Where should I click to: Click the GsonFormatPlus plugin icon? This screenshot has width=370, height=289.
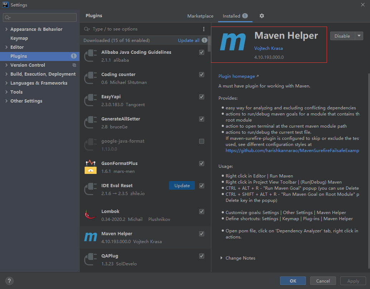(91, 167)
